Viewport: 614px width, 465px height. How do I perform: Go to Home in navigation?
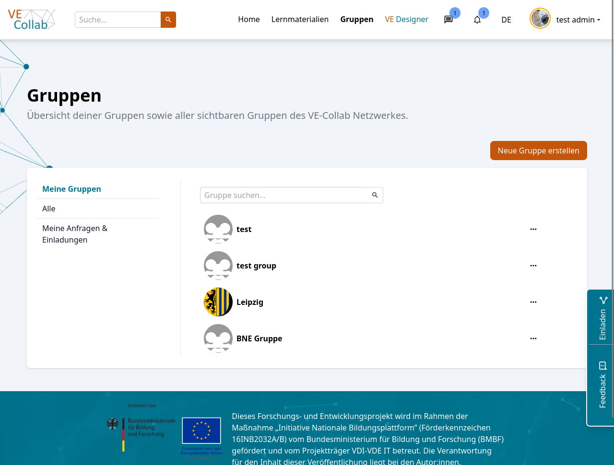(249, 19)
